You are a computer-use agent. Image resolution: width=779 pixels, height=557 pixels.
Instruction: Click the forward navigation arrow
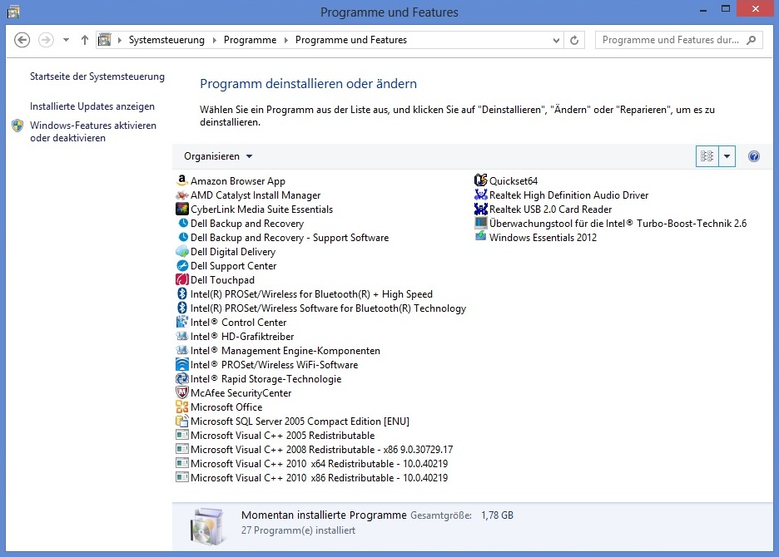47,40
